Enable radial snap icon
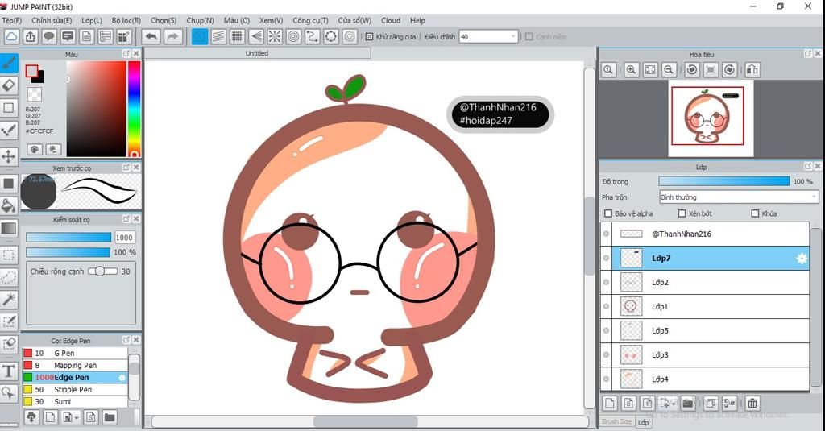 (275, 37)
